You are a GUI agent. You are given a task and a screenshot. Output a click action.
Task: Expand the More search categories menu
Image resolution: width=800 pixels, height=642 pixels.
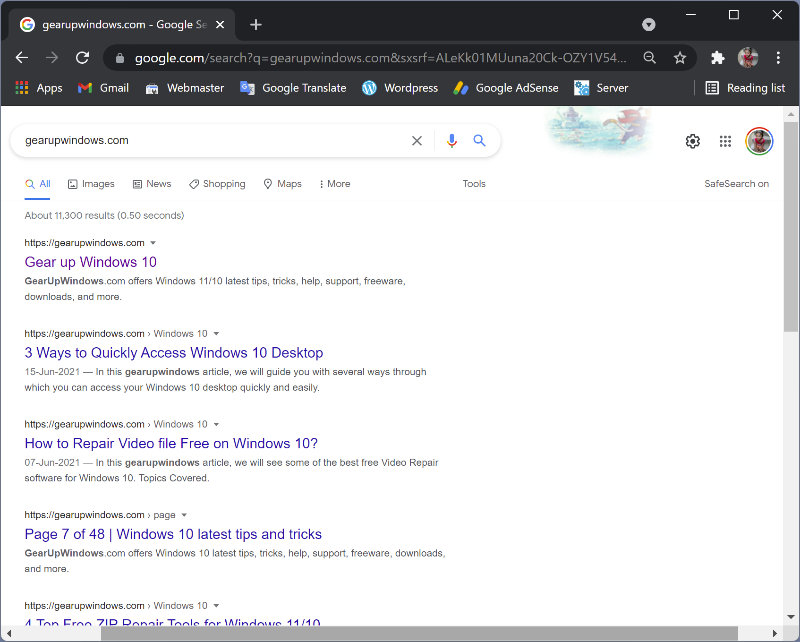334,184
